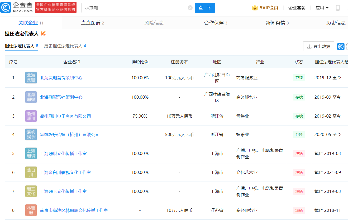
Task: Open 北海灵珊营销策划中心 company link
Action: [61, 78]
